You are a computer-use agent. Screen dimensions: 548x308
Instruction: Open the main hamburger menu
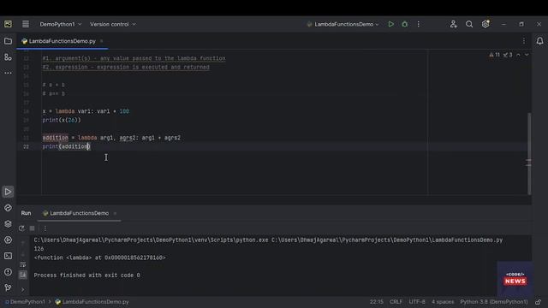coord(26,24)
